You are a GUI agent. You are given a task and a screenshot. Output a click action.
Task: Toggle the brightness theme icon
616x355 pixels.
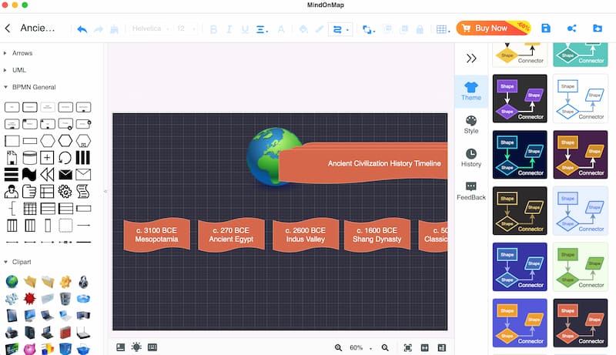click(136, 347)
